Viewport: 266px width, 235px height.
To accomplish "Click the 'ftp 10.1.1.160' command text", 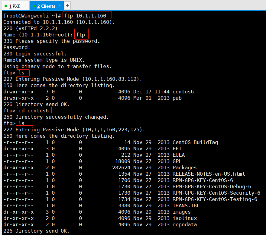I will 85,16.
